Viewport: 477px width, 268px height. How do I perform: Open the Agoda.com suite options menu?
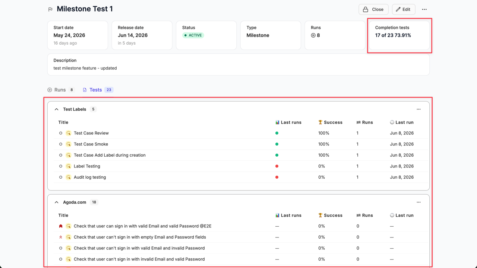(418, 202)
